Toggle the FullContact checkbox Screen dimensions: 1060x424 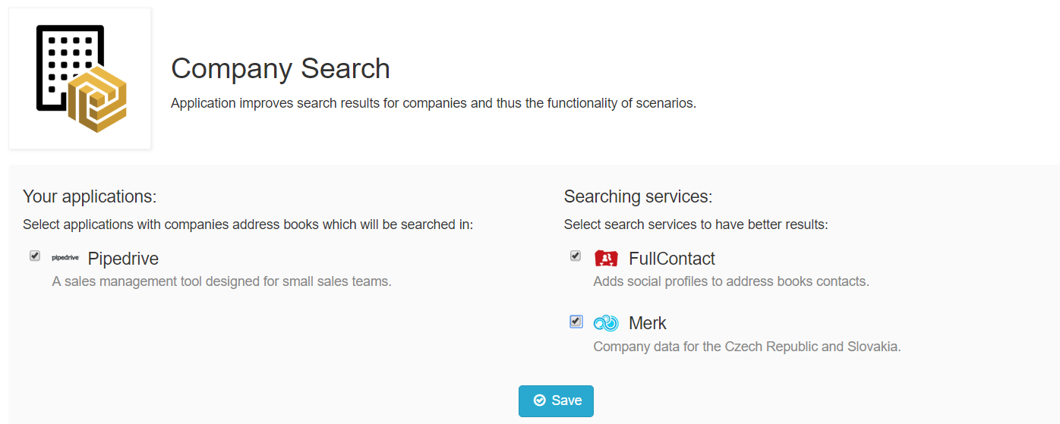(576, 256)
